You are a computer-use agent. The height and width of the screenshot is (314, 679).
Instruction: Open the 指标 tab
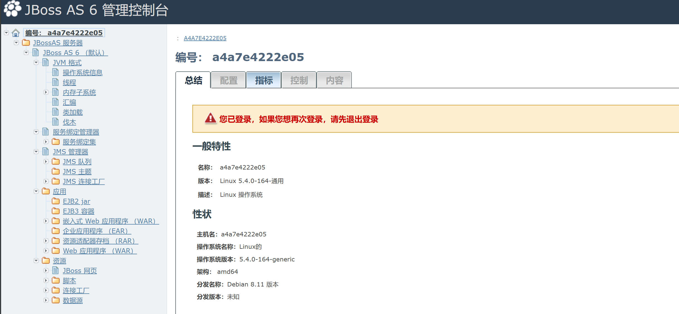tap(264, 80)
